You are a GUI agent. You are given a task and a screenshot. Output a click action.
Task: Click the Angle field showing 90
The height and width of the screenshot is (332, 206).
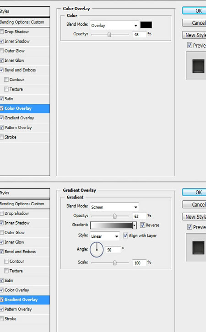click(x=113, y=250)
